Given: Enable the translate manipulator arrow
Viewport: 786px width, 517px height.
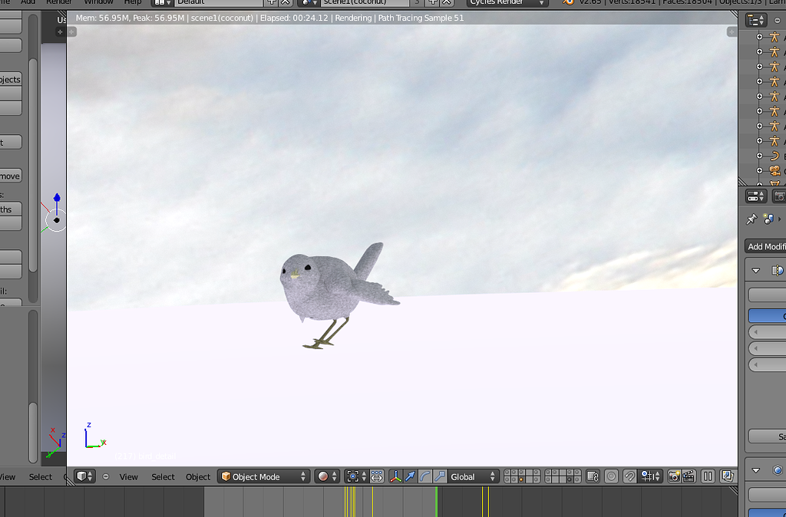Looking at the screenshot, I should pos(410,476).
